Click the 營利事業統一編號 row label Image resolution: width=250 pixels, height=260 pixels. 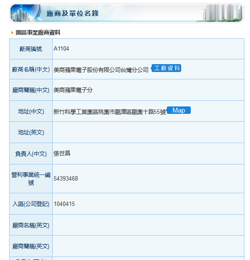click(x=31, y=178)
